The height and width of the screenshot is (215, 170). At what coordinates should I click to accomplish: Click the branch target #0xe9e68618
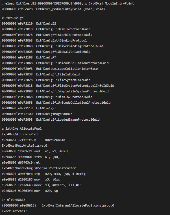coord(55,140)
